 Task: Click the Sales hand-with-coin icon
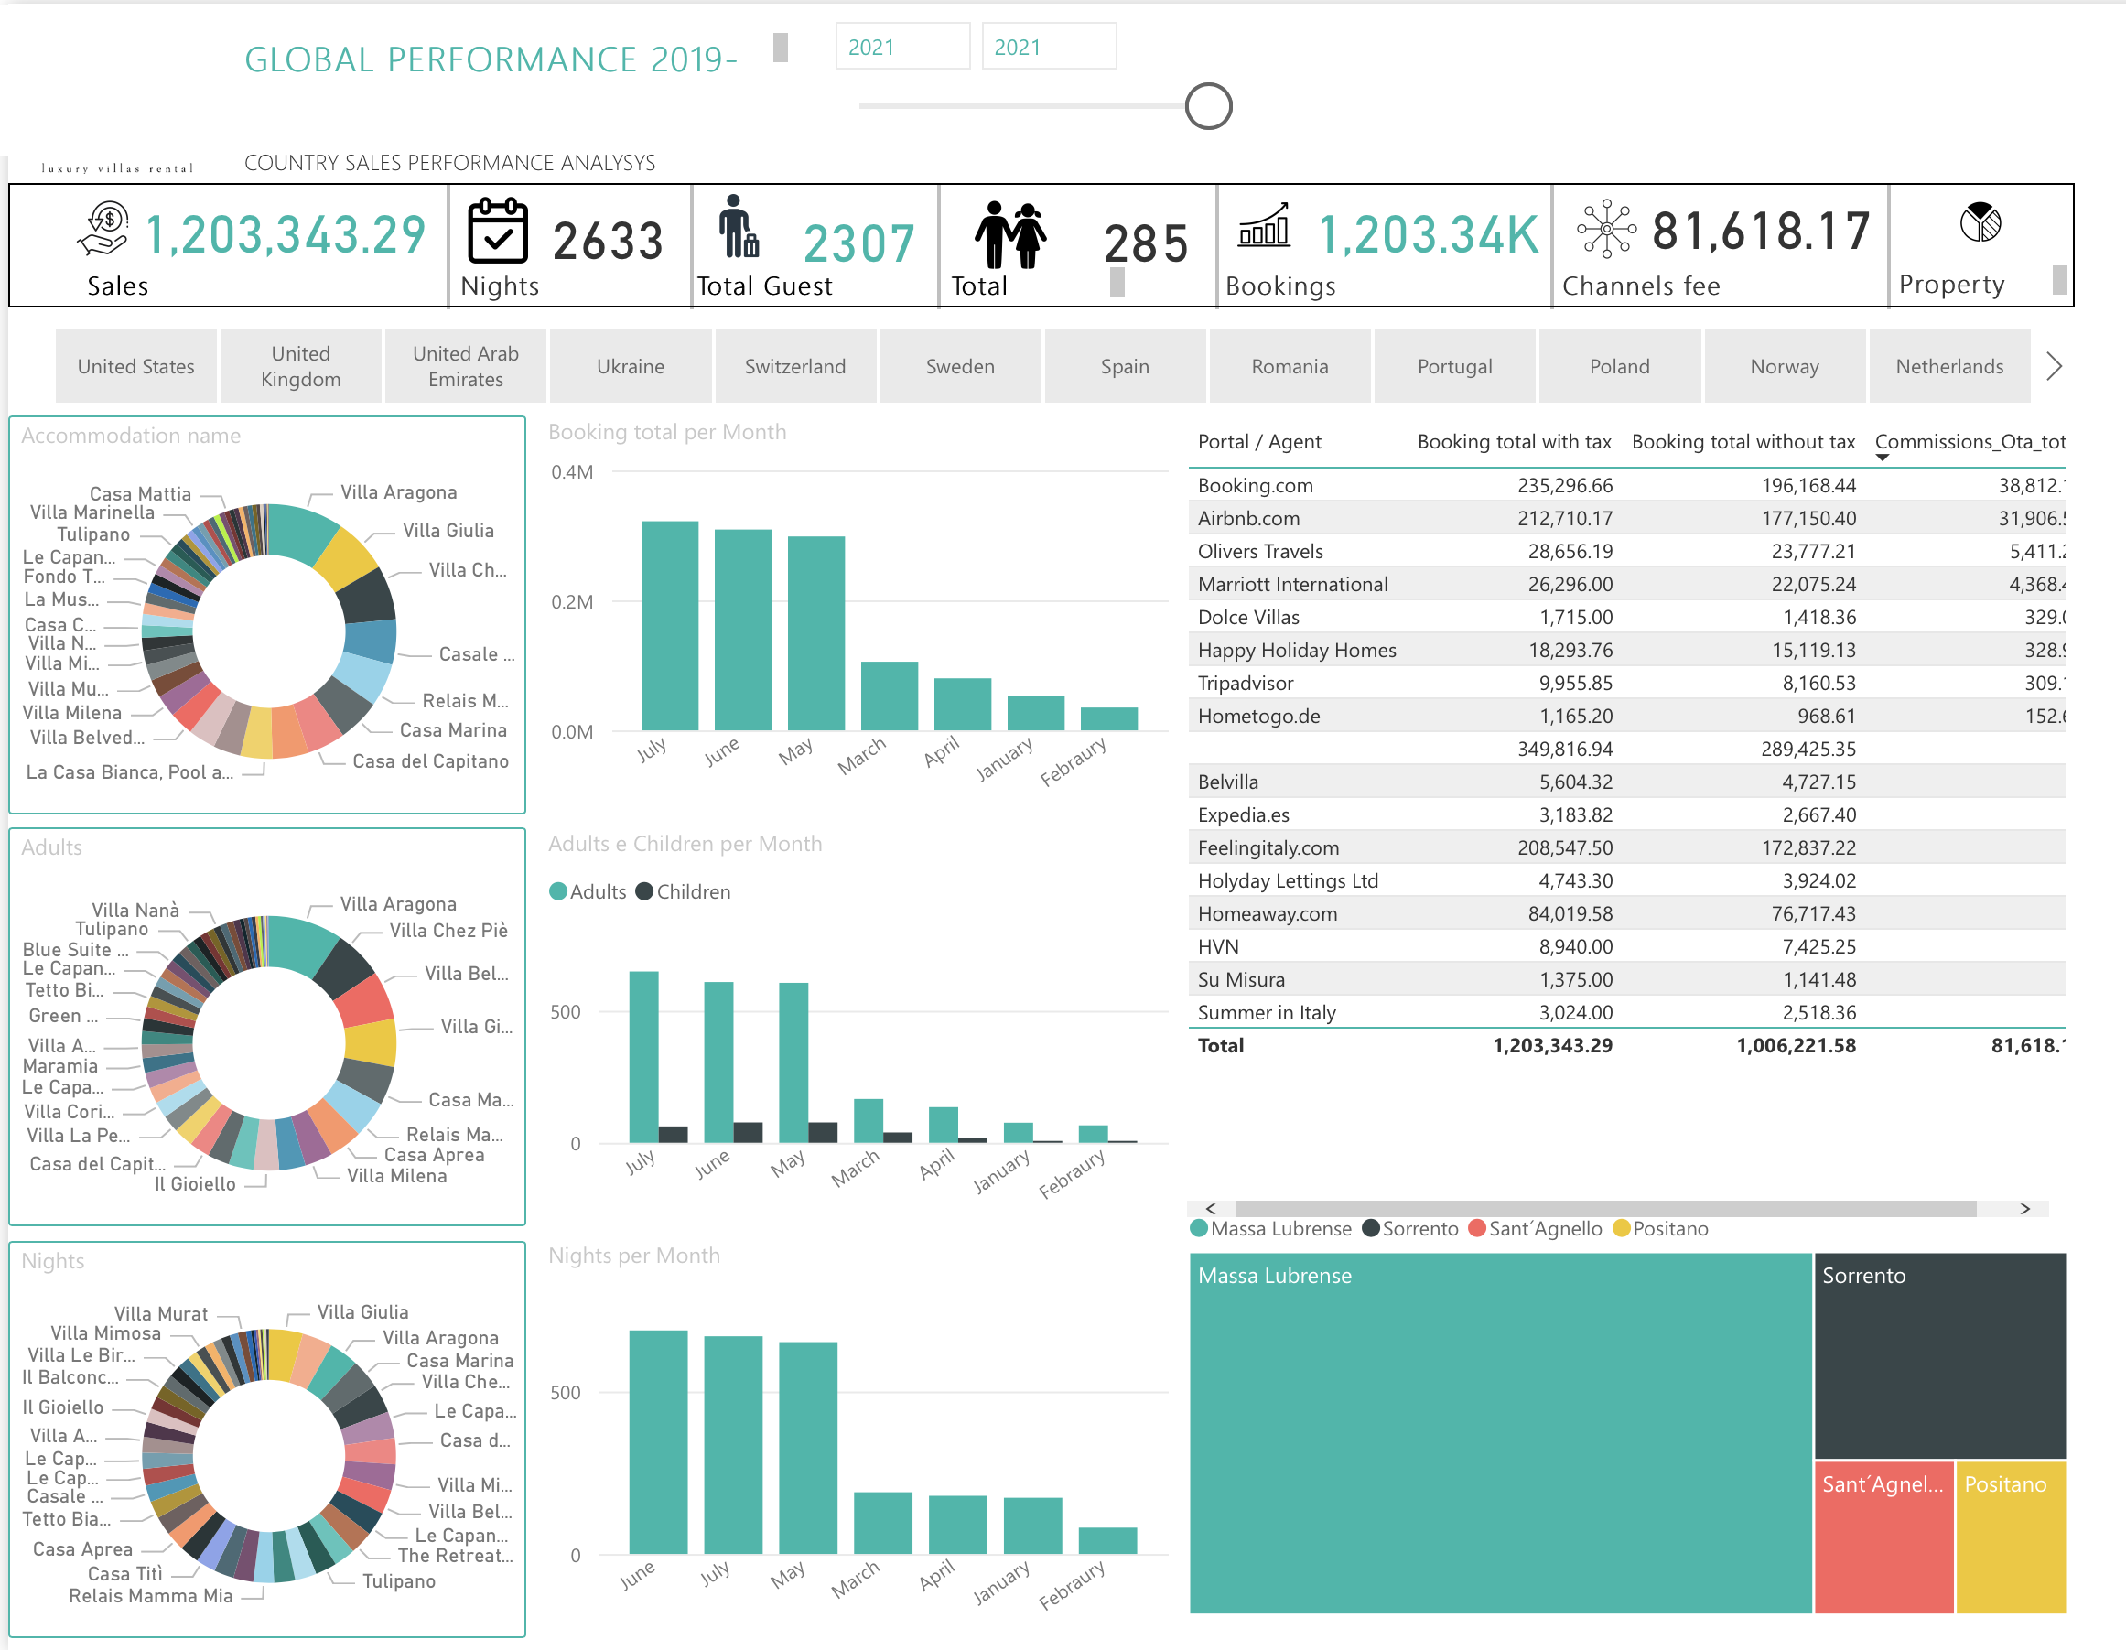pos(104,229)
